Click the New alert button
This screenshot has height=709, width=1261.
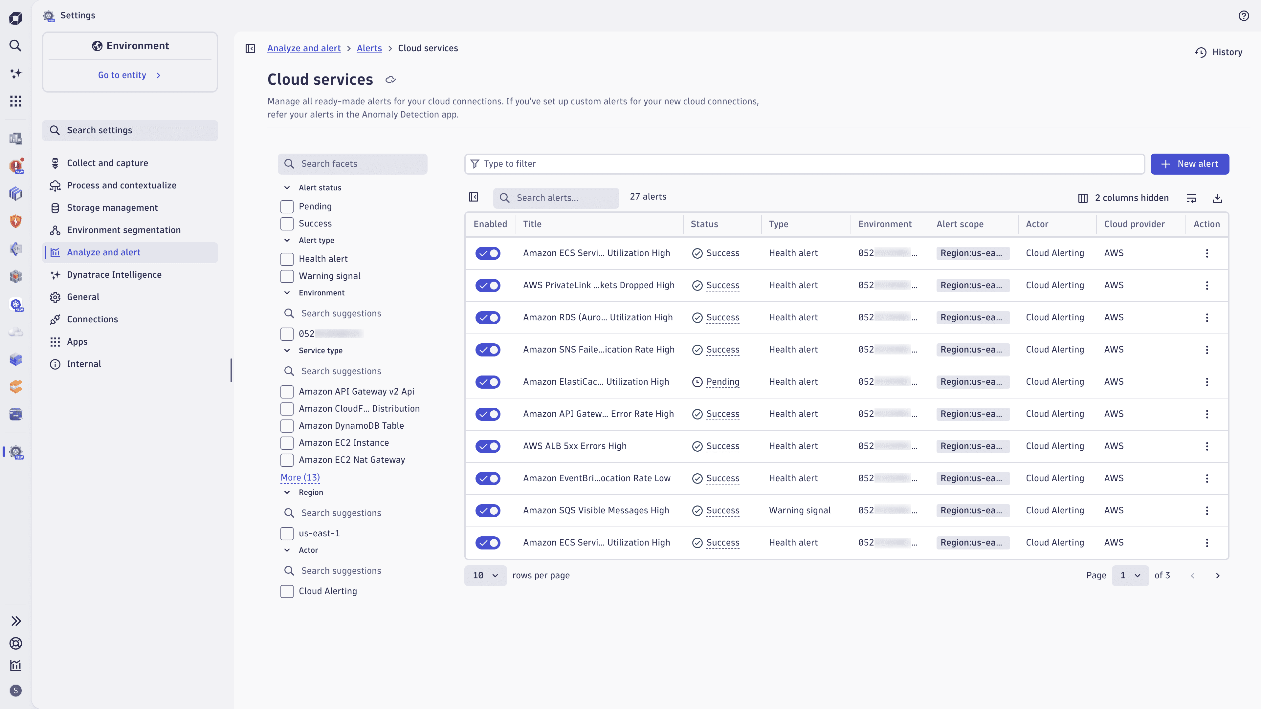coord(1189,164)
